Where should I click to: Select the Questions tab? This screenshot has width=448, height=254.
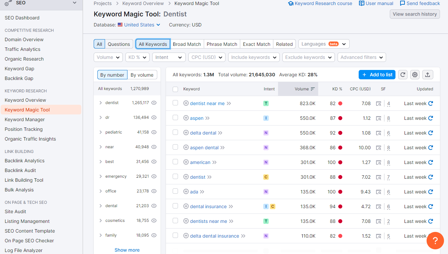coord(119,44)
